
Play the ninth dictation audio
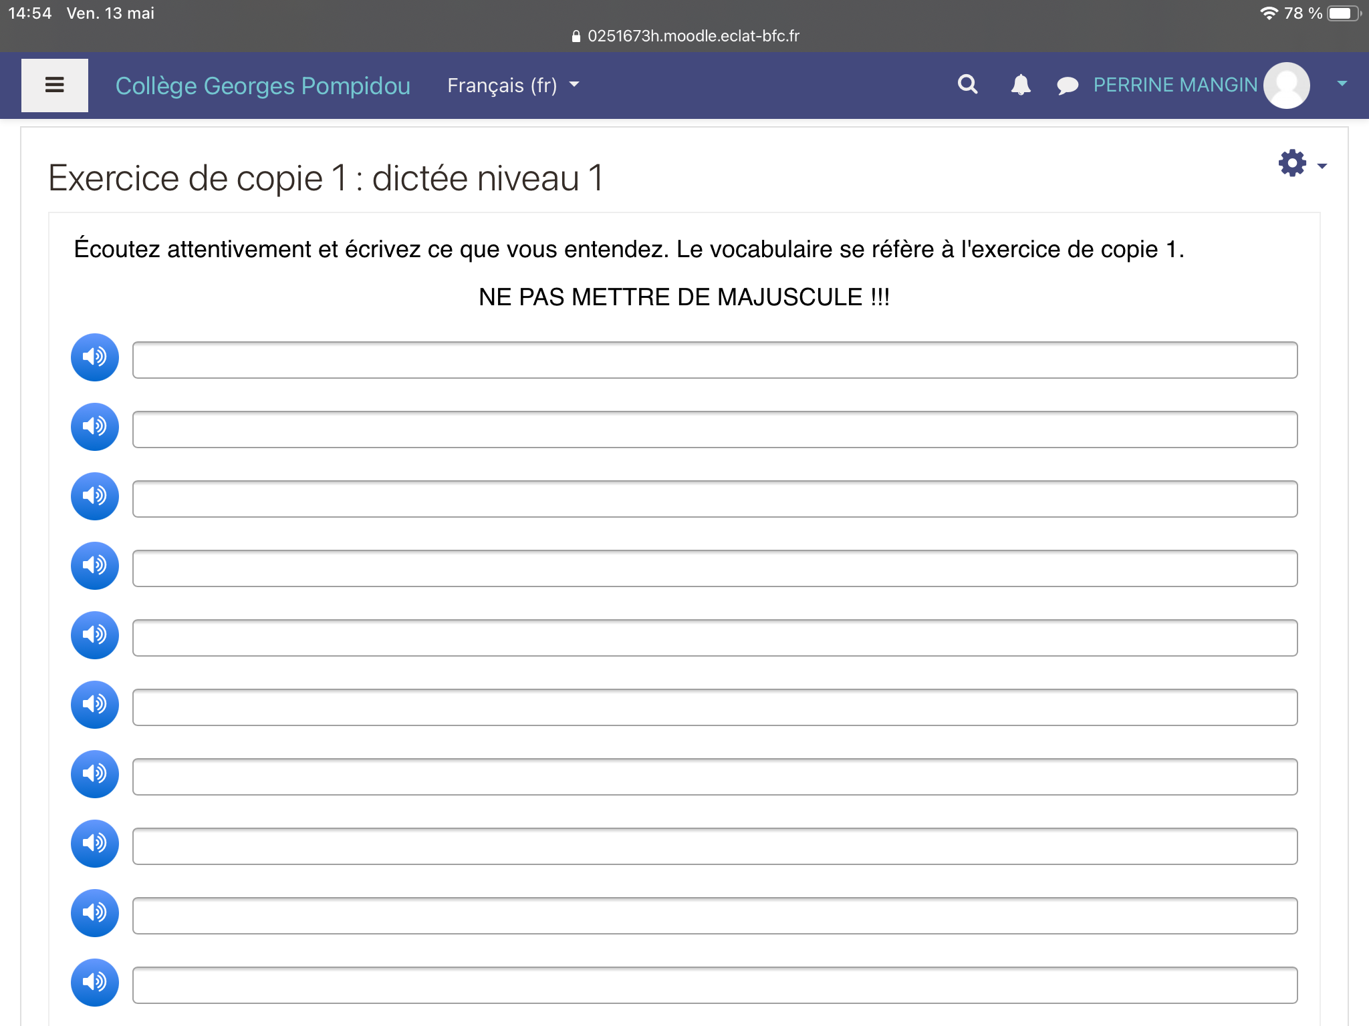[95, 913]
